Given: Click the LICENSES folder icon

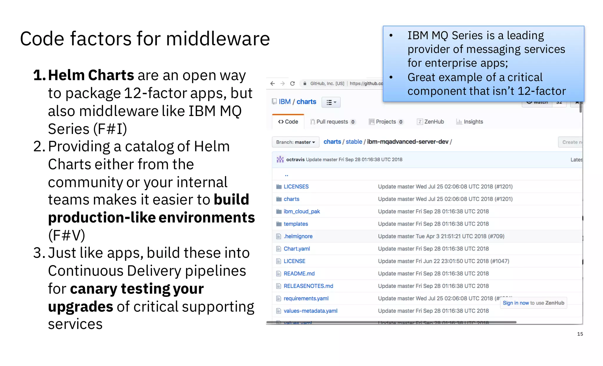Looking at the screenshot, I should (279, 187).
